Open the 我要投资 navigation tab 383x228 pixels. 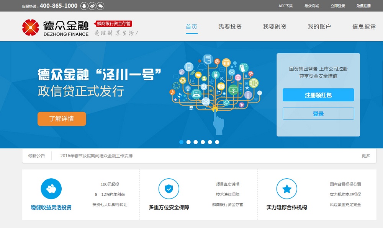tap(230, 26)
